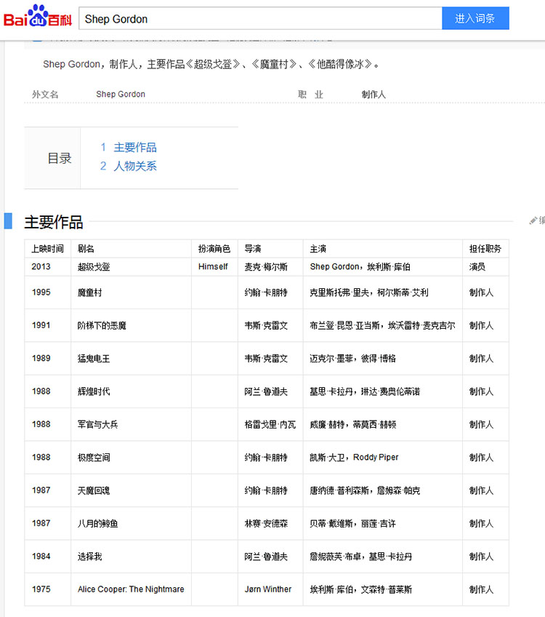Click the 进入词条 button
The width and height of the screenshot is (545, 617).
pos(475,18)
